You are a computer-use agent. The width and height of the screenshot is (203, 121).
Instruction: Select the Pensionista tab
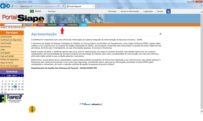(52, 25)
